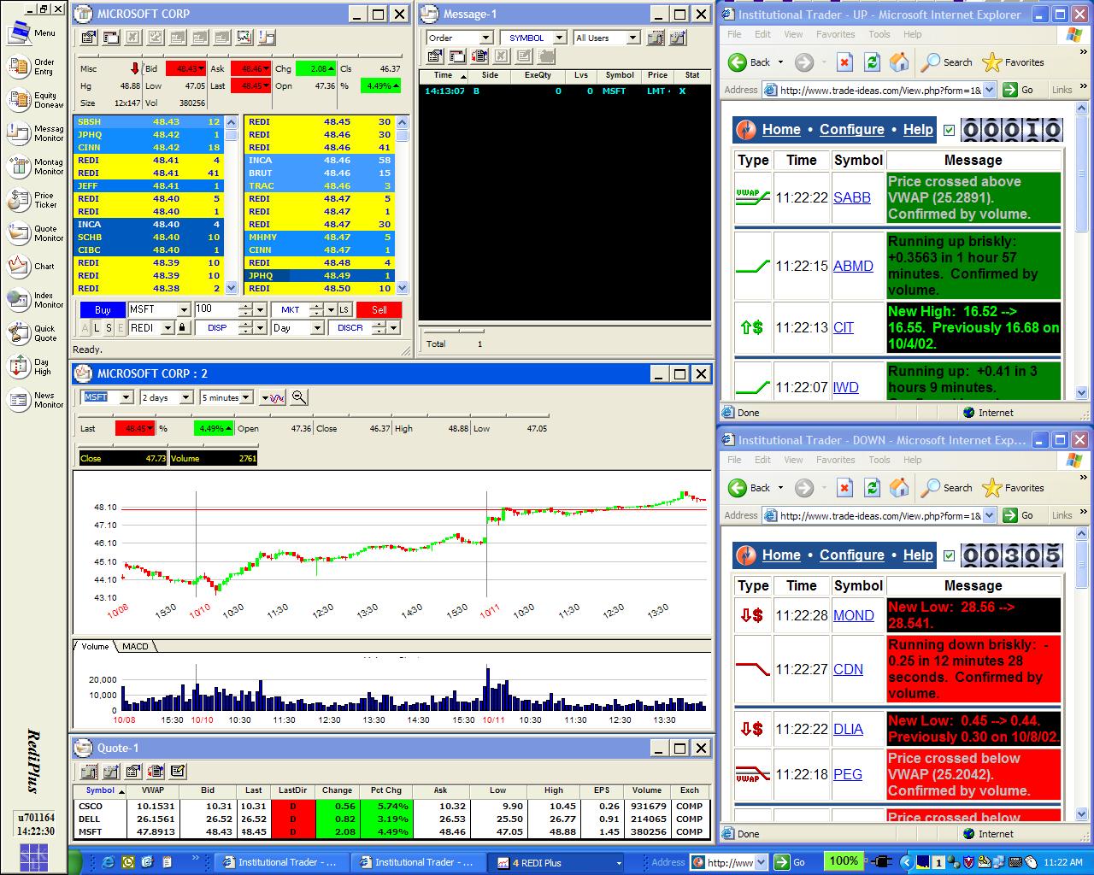
Task: Open Tools menu in the DOWN browser window
Action: click(879, 460)
